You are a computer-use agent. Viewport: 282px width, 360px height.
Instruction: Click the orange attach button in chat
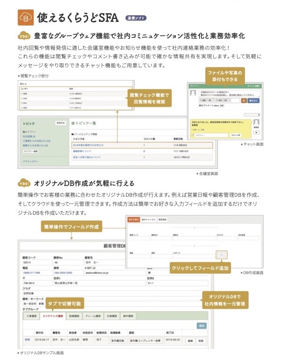[244, 101]
